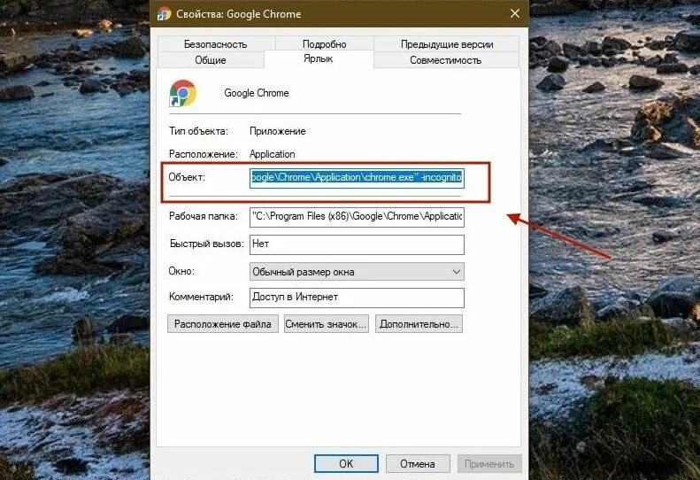Image resolution: width=700 pixels, height=480 pixels.
Task: Open the Подробно tab
Action: pos(324,43)
